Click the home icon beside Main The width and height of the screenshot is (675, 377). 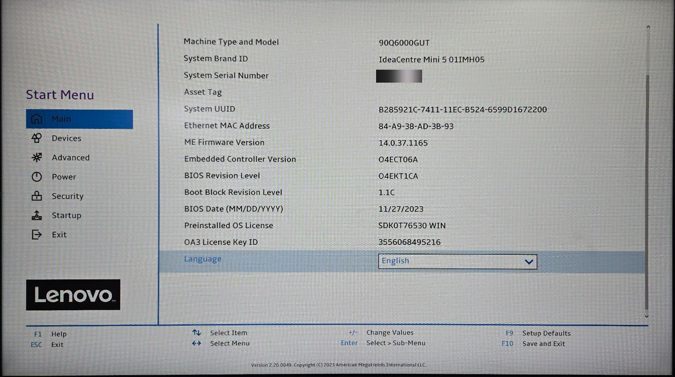click(x=37, y=119)
